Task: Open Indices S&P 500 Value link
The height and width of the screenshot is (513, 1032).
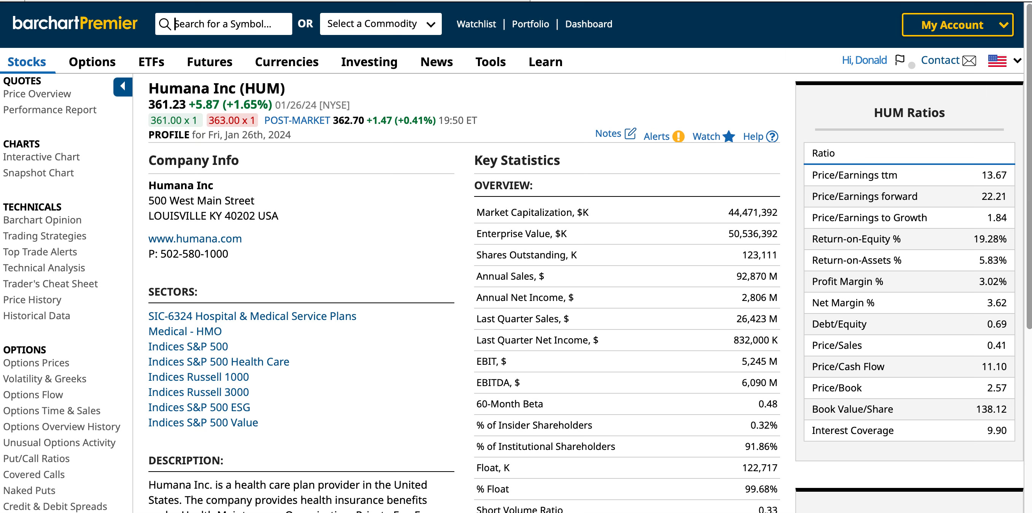Action: click(x=203, y=423)
